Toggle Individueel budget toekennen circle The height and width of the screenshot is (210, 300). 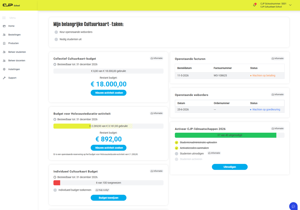tap(55, 190)
